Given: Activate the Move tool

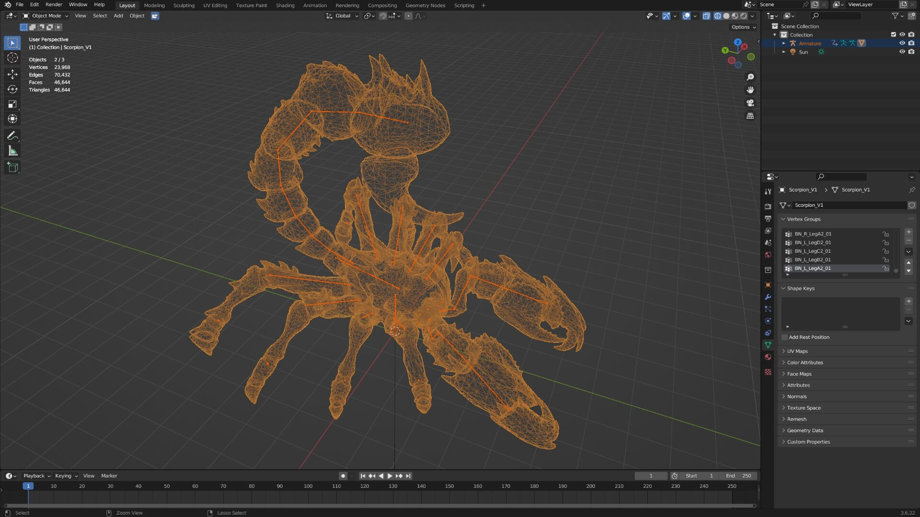Looking at the screenshot, I should [x=12, y=74].
